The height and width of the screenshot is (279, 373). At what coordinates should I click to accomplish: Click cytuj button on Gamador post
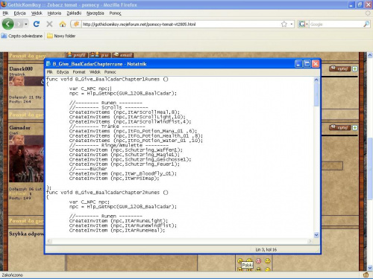340,127
